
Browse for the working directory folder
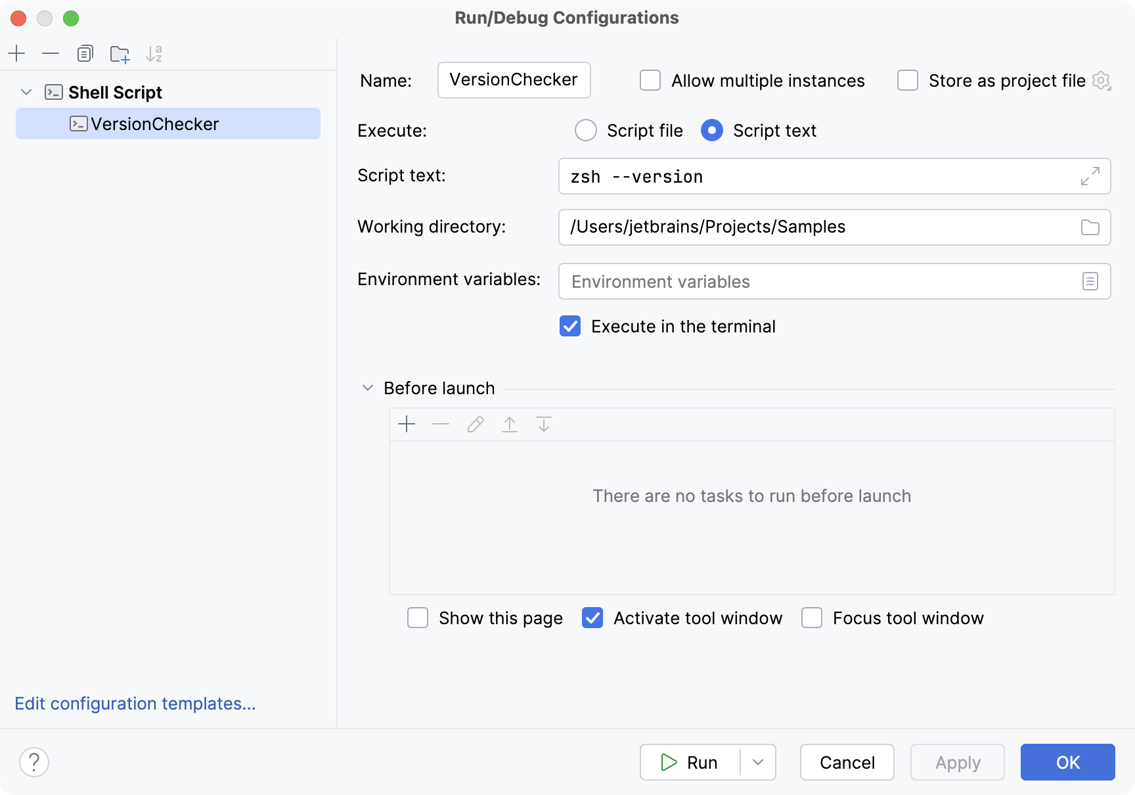click(x=1090, y=227)
